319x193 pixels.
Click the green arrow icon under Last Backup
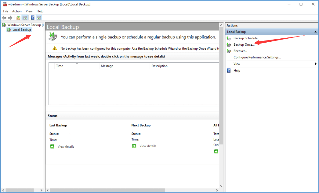click(x=52, y=146)
